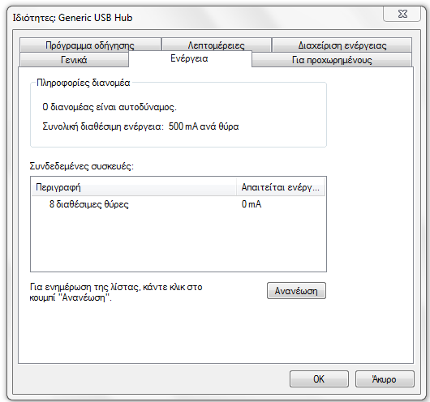Open the Λεπτομέρειες tab
Image resolution: width=430 pixels, height=402 pixels.
217,45
